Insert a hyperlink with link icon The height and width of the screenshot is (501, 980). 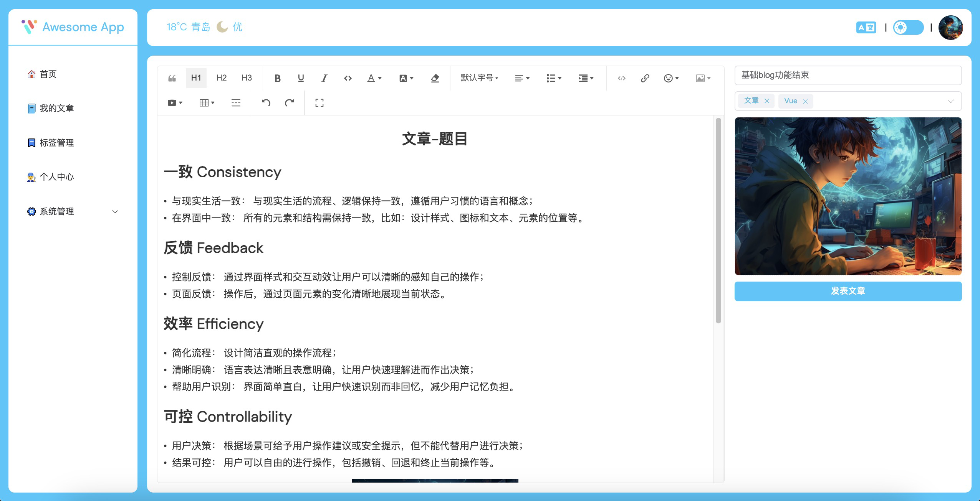(x=645, y=78)
